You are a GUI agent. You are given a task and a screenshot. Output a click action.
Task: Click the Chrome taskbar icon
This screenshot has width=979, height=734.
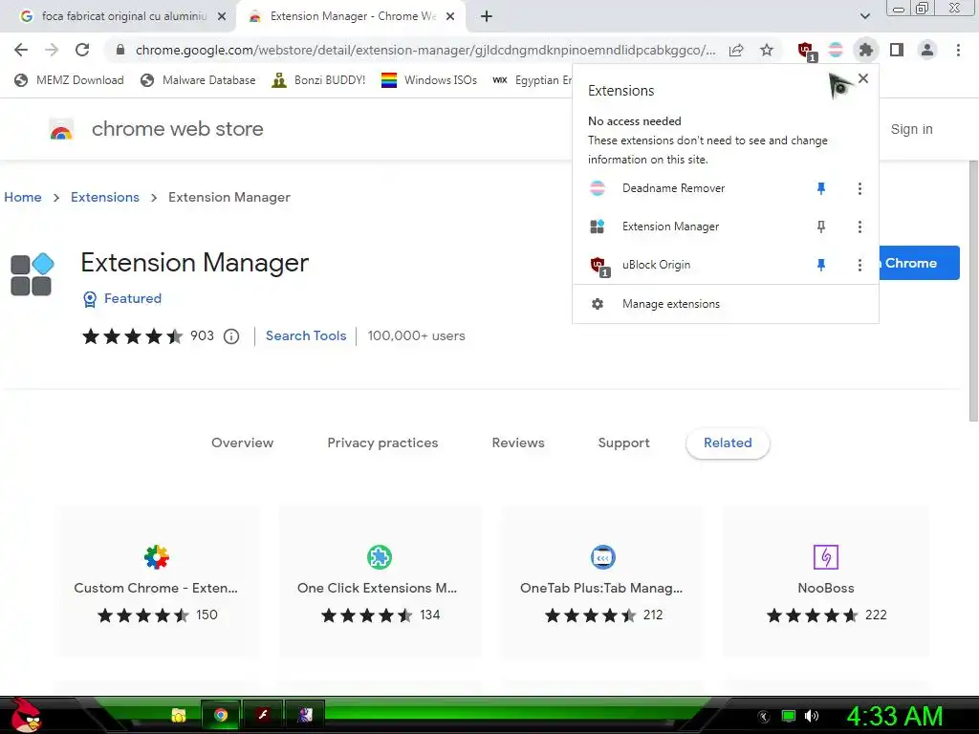click(x=221, y=715)
